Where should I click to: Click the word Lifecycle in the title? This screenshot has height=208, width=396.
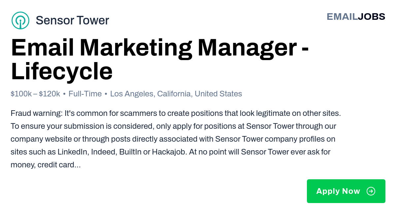coord(62,71)
